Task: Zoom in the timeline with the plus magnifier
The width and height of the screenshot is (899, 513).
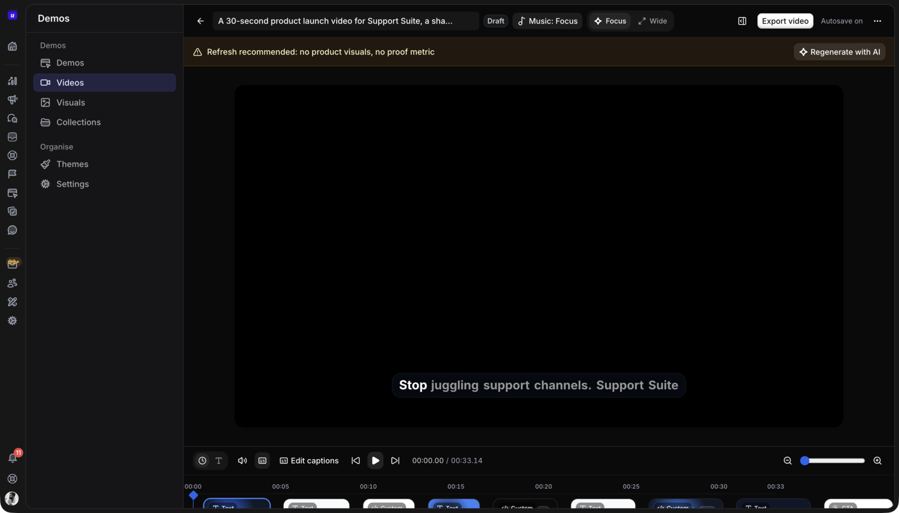Action: (878, 461)
